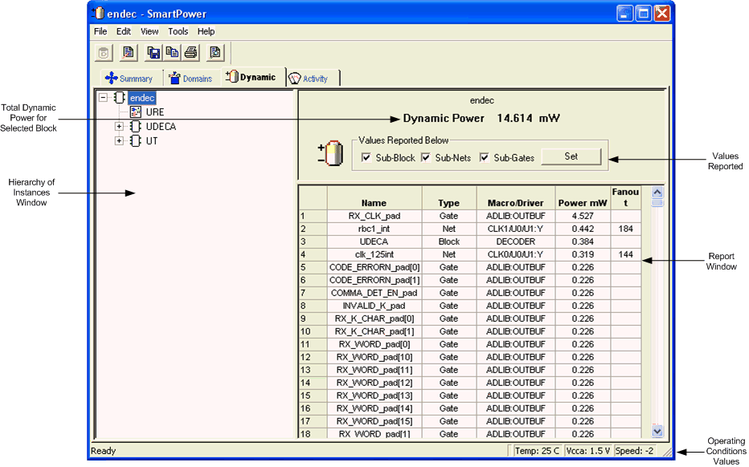
Task: Open the Edit menu
Action: pyautogui.click(x=123, y=31)
